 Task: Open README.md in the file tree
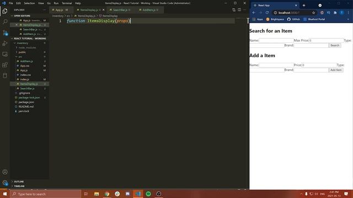[x=26, y=107]
